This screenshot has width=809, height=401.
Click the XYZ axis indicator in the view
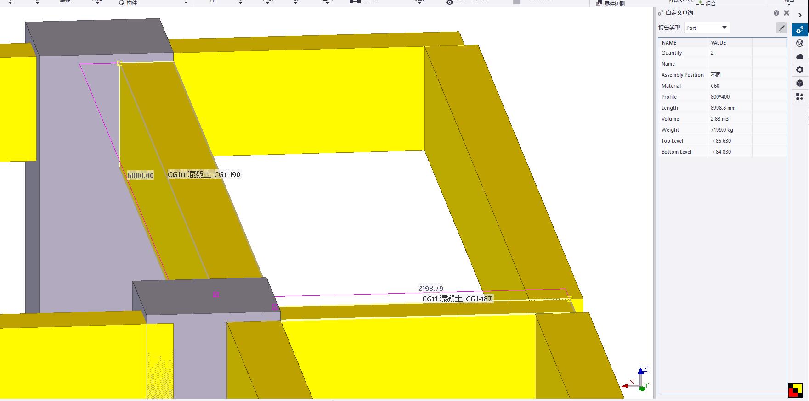point(636,379)
